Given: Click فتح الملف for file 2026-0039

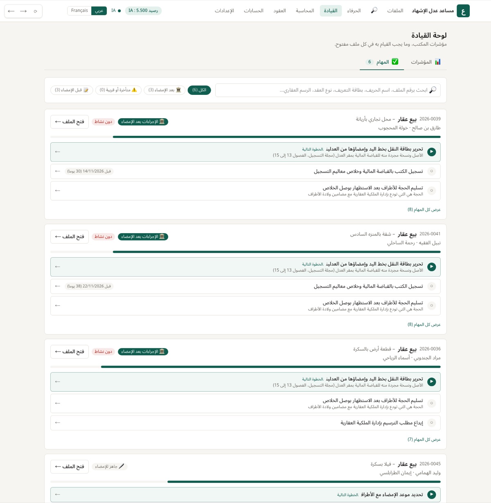Looking at the screenshot, I should coord(70,122).
